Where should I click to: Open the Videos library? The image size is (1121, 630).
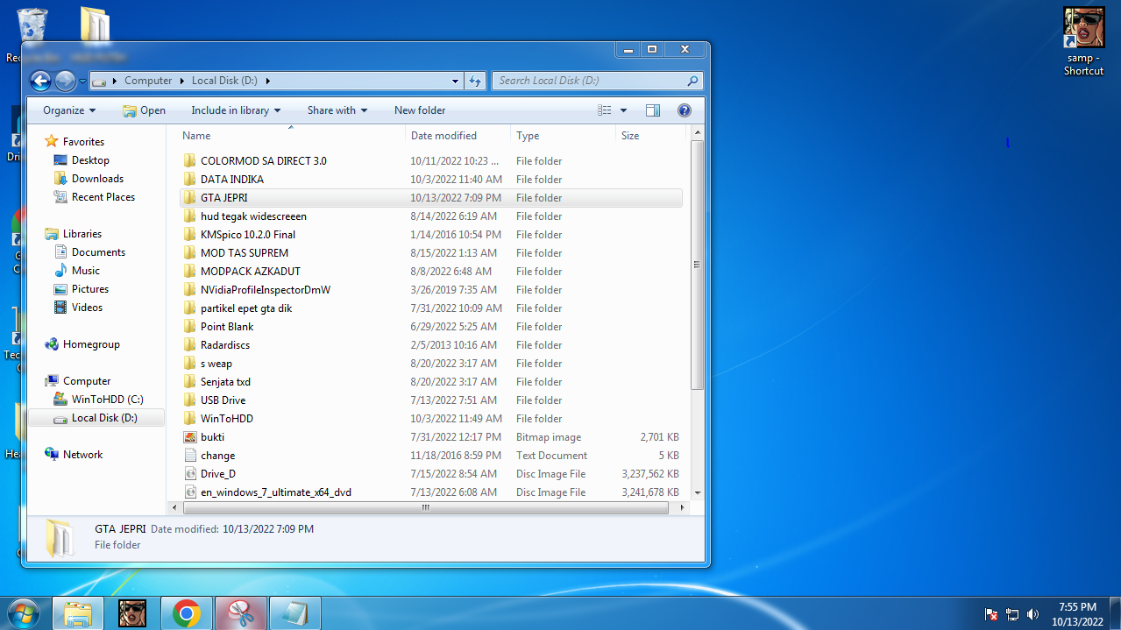tap(87, 308)
